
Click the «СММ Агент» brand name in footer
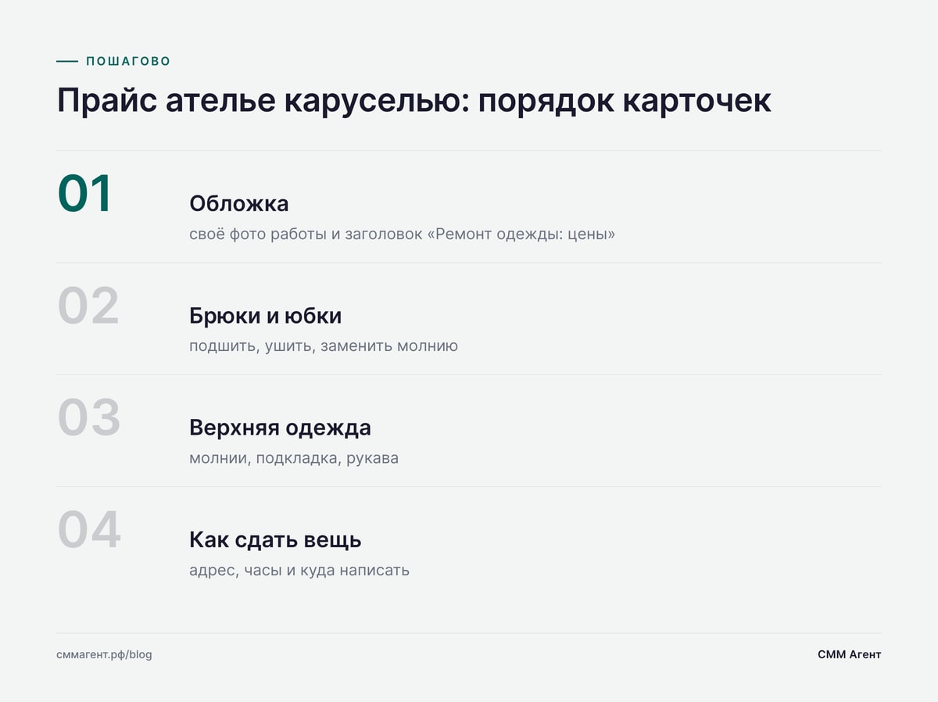849,654
